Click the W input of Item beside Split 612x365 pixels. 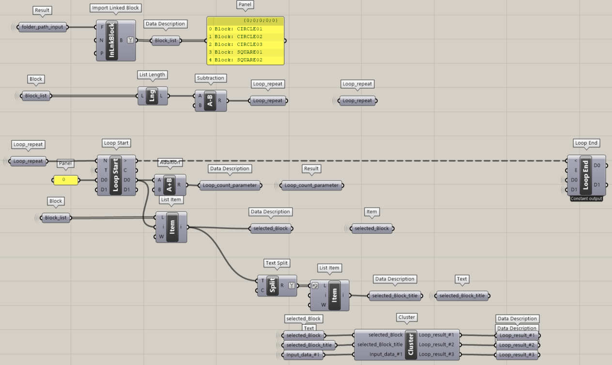tap(323, 304)
